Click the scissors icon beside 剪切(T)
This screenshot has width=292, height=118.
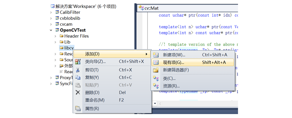(78, 70)
